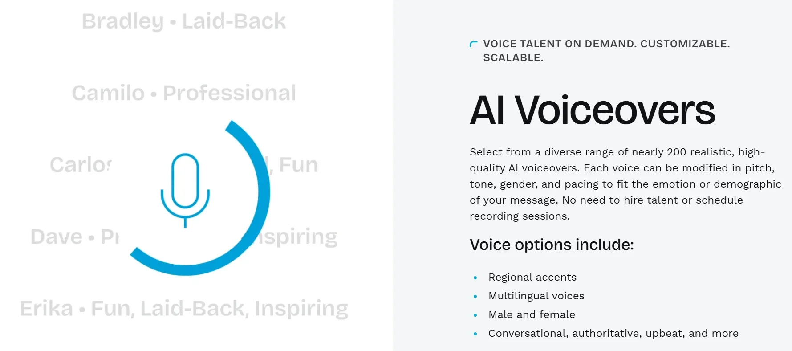
Task: Select the Camilo Professional voice label
Action: [x=184, y=93]
